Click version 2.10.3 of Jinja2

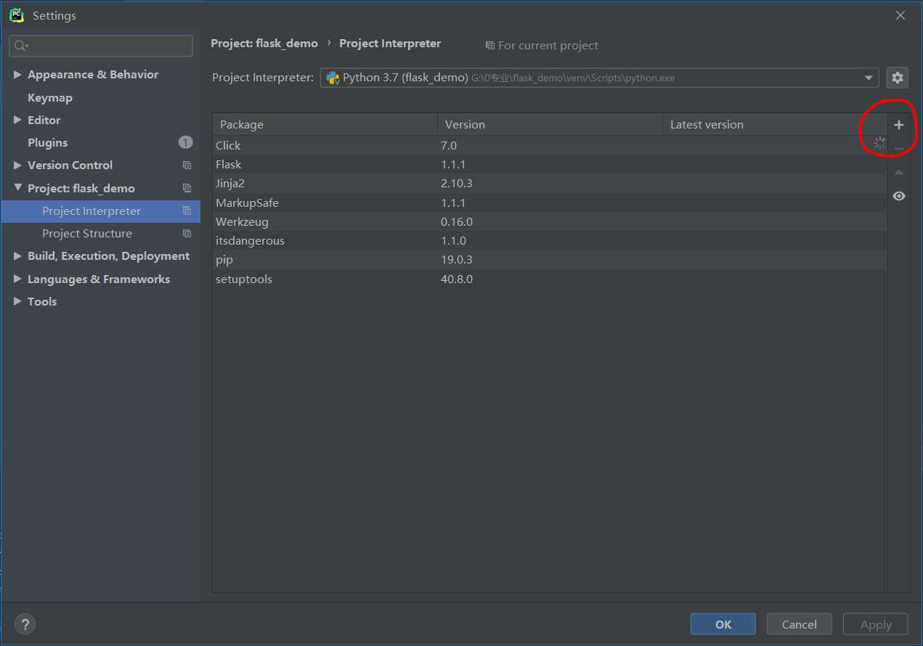(x=457, y=184)
